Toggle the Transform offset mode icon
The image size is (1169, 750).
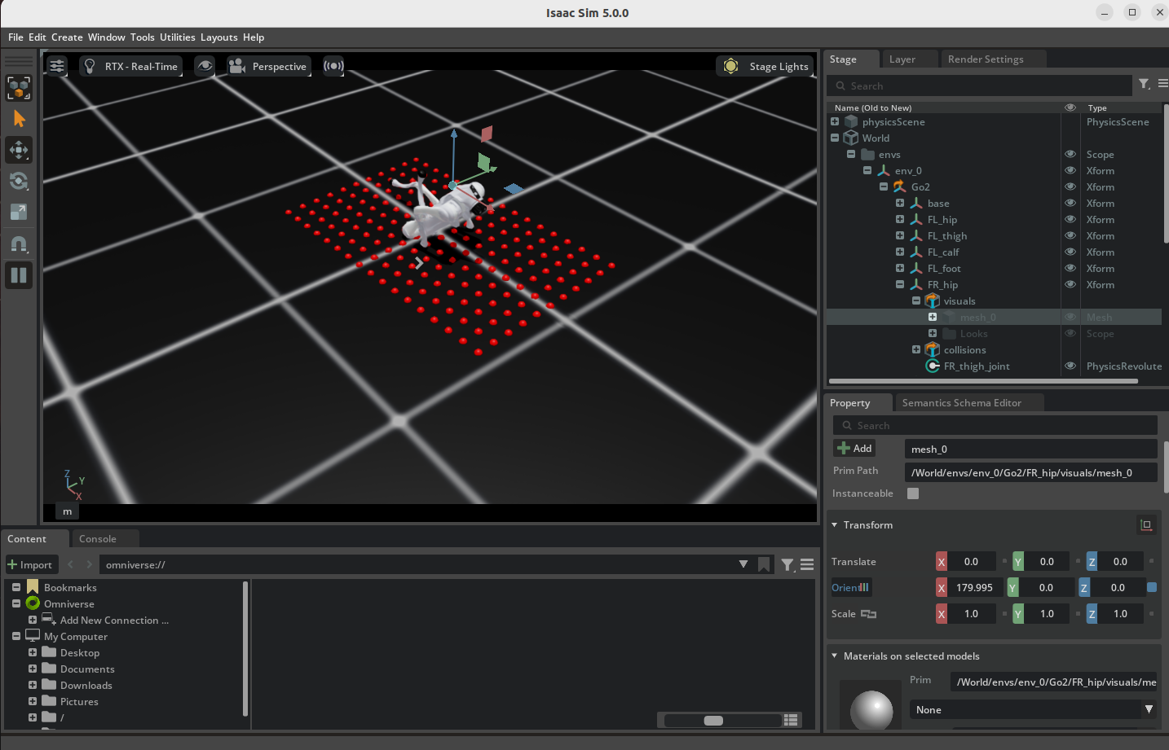point(1146,525)
